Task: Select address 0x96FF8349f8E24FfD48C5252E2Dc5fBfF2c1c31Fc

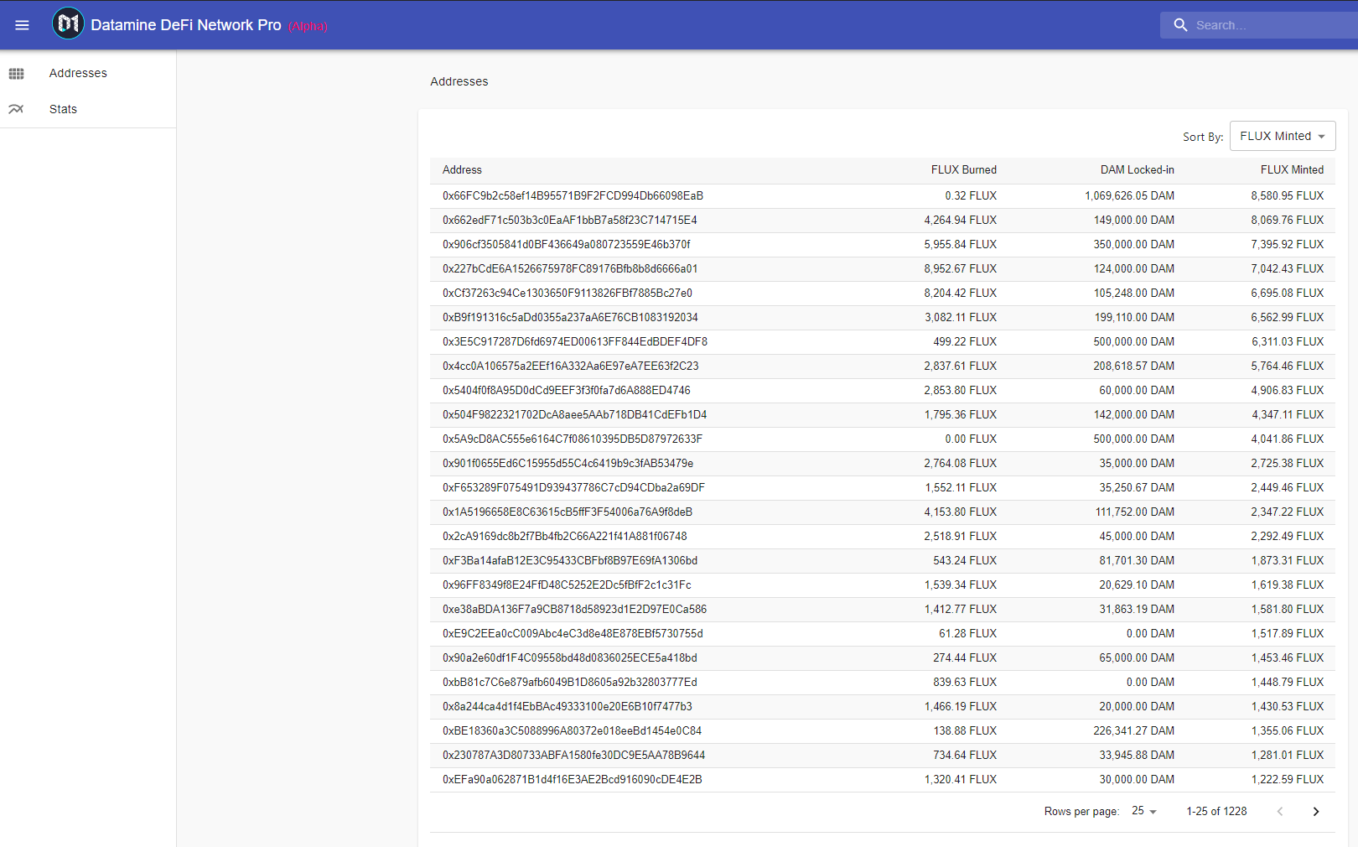Action: pyautogui.click(x=567, y=585)
